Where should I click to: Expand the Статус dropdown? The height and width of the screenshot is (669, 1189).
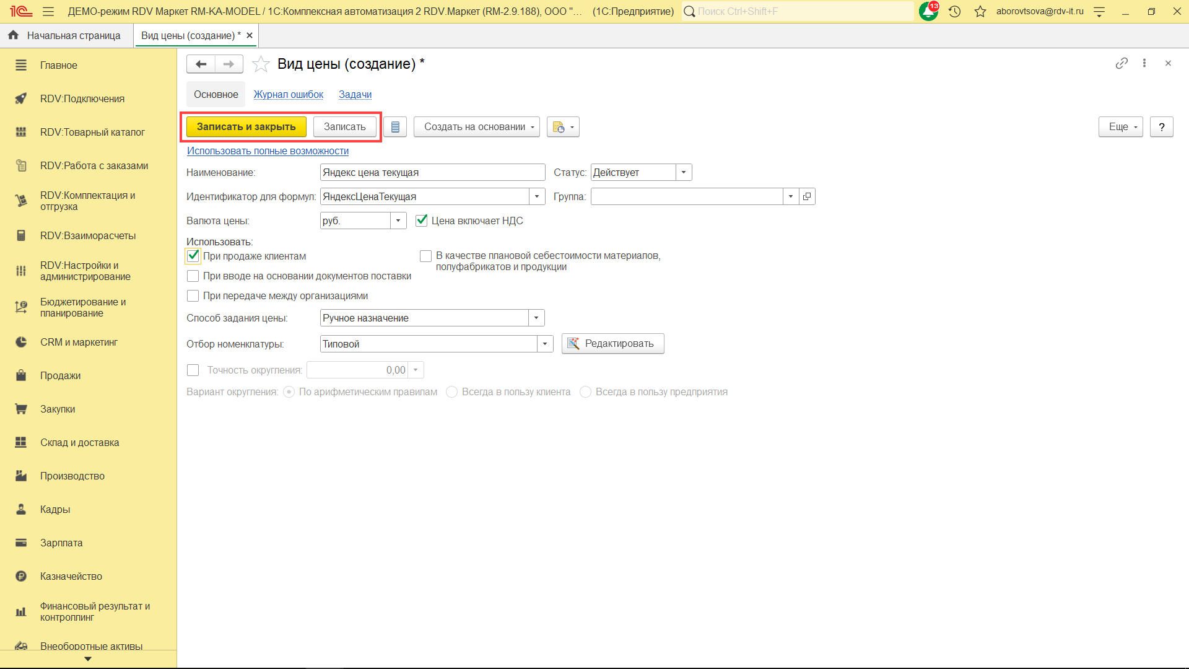point(684,172)
